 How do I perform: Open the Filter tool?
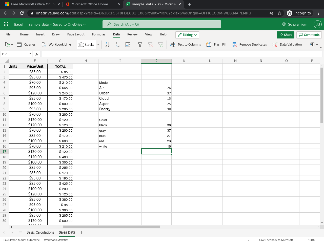pyautogui.click(x=140, y=44)
